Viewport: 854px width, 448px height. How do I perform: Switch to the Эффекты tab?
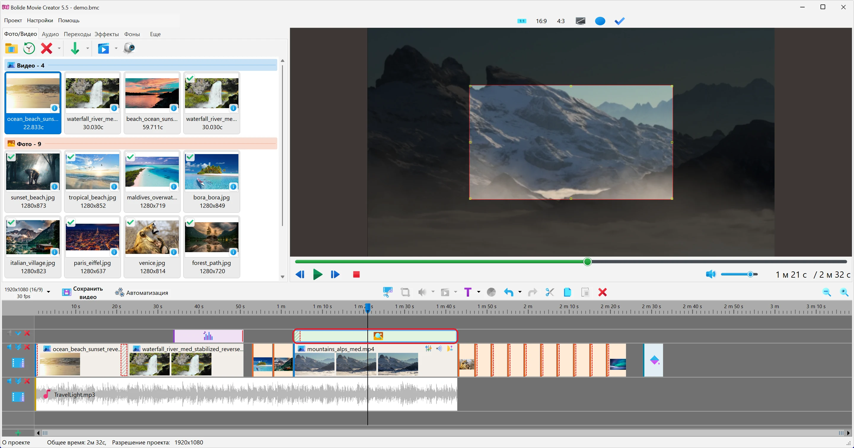pos(106,34)
